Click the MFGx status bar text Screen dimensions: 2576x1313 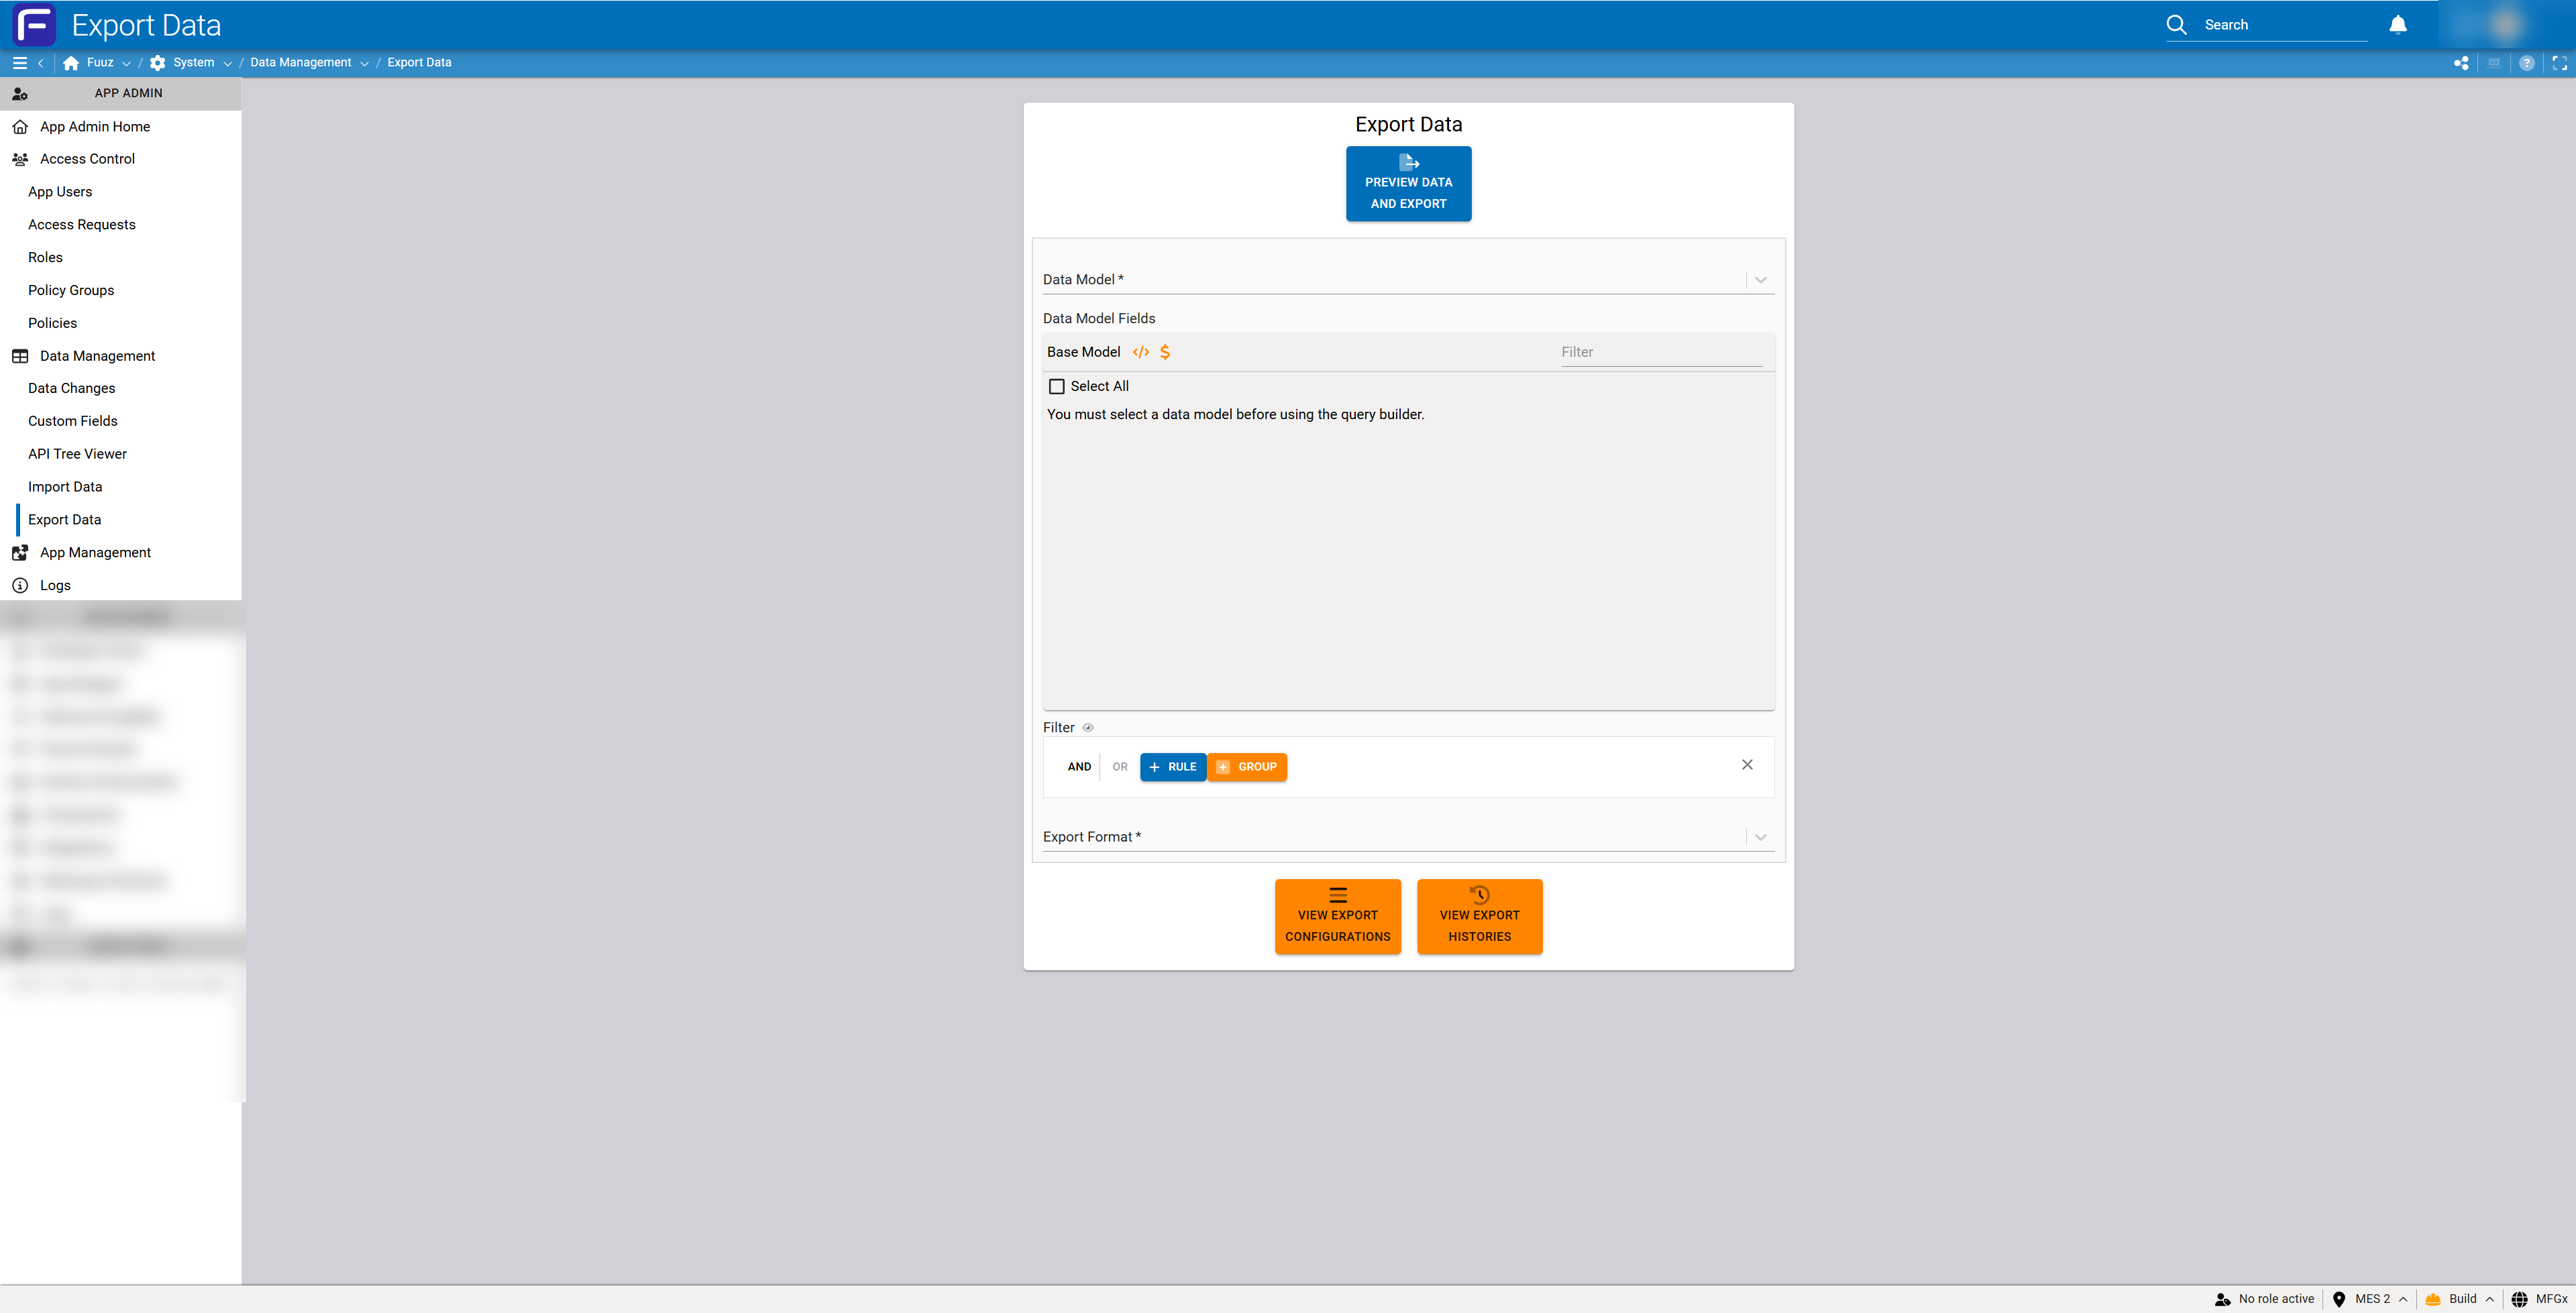coord(2551,1299)
